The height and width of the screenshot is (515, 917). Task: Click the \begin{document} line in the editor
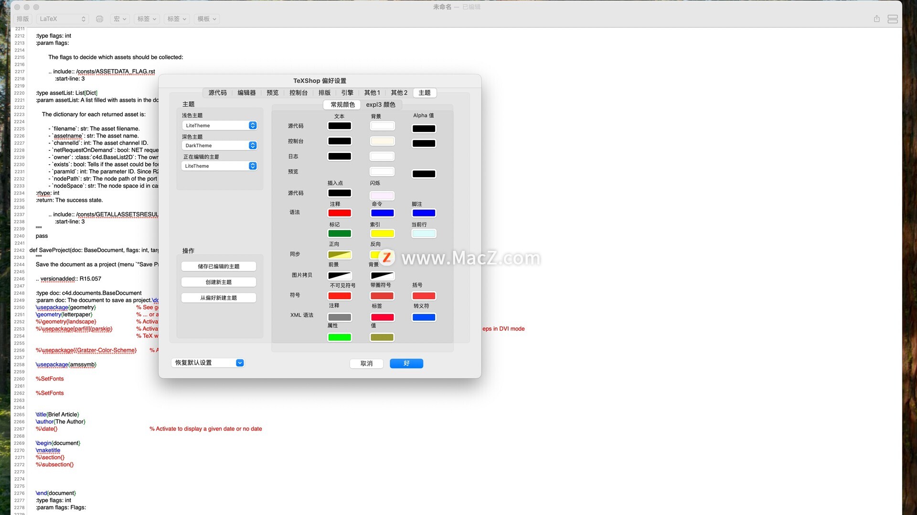click(58, 443)
